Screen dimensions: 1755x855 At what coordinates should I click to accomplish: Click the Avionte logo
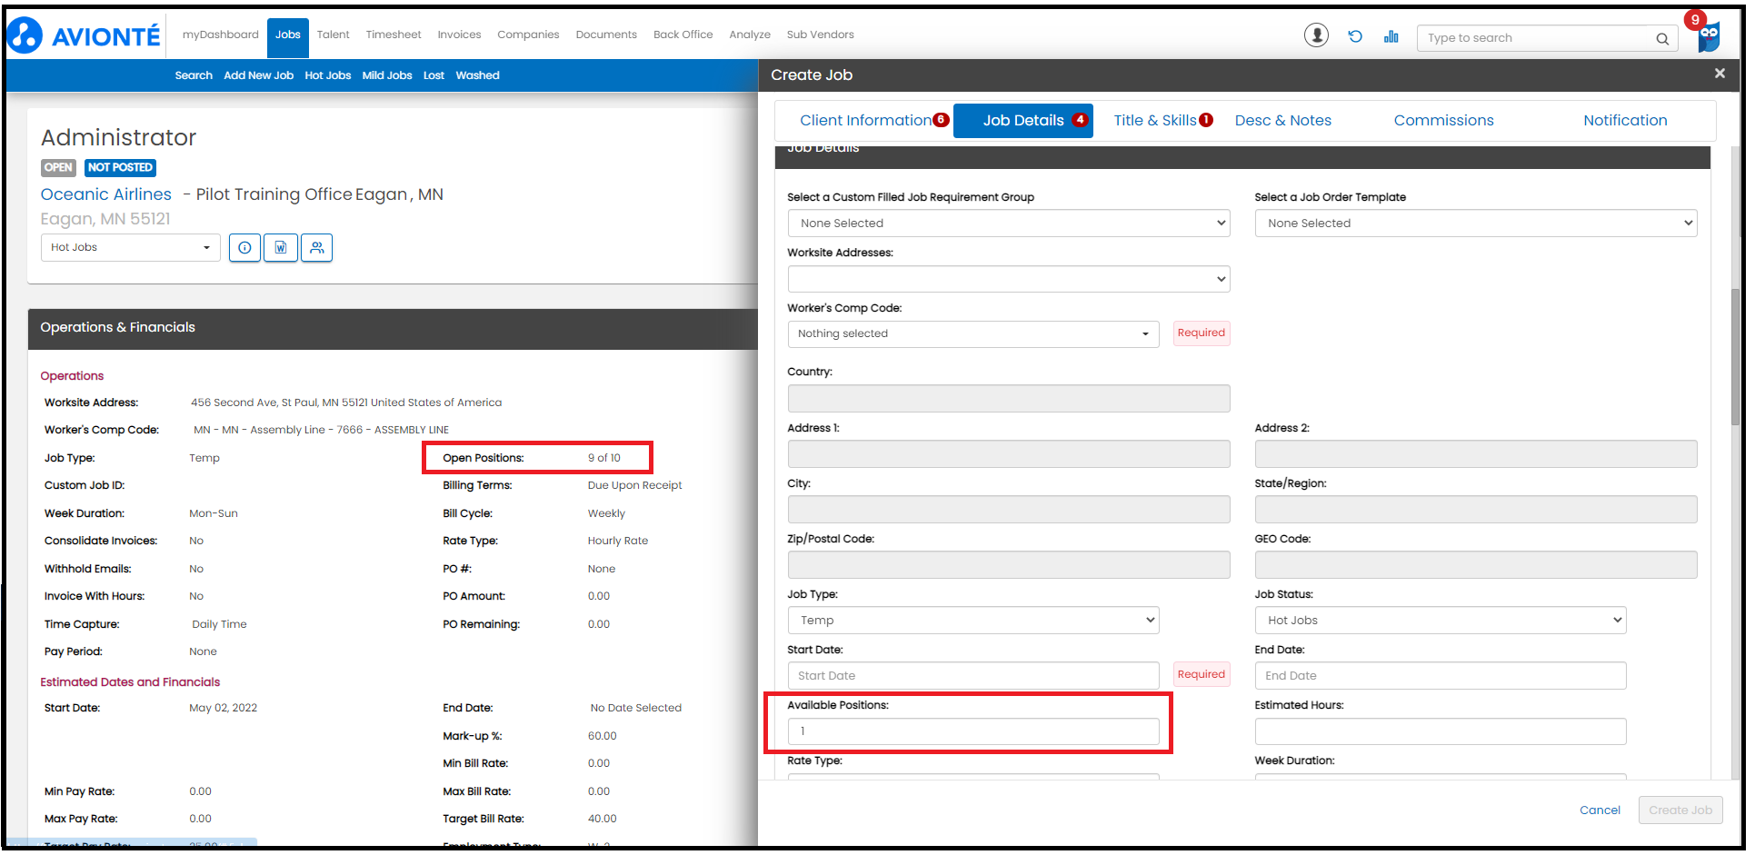84,35
